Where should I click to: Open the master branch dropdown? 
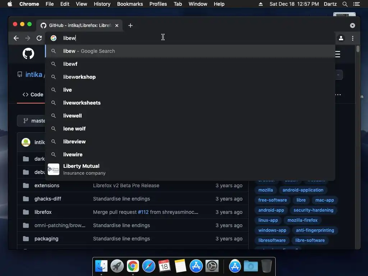pos(32,121)
